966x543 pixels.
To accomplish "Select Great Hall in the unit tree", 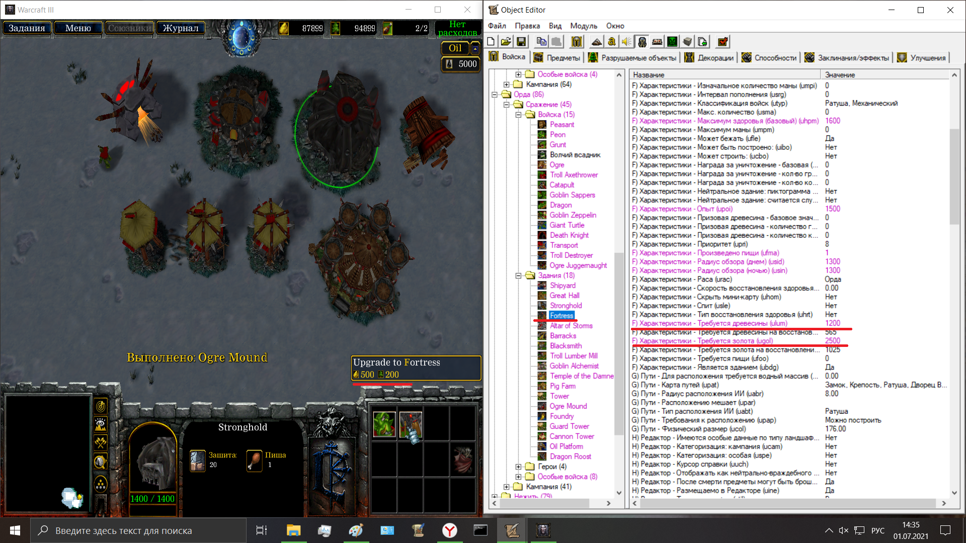I will click(x=564, y=296).
